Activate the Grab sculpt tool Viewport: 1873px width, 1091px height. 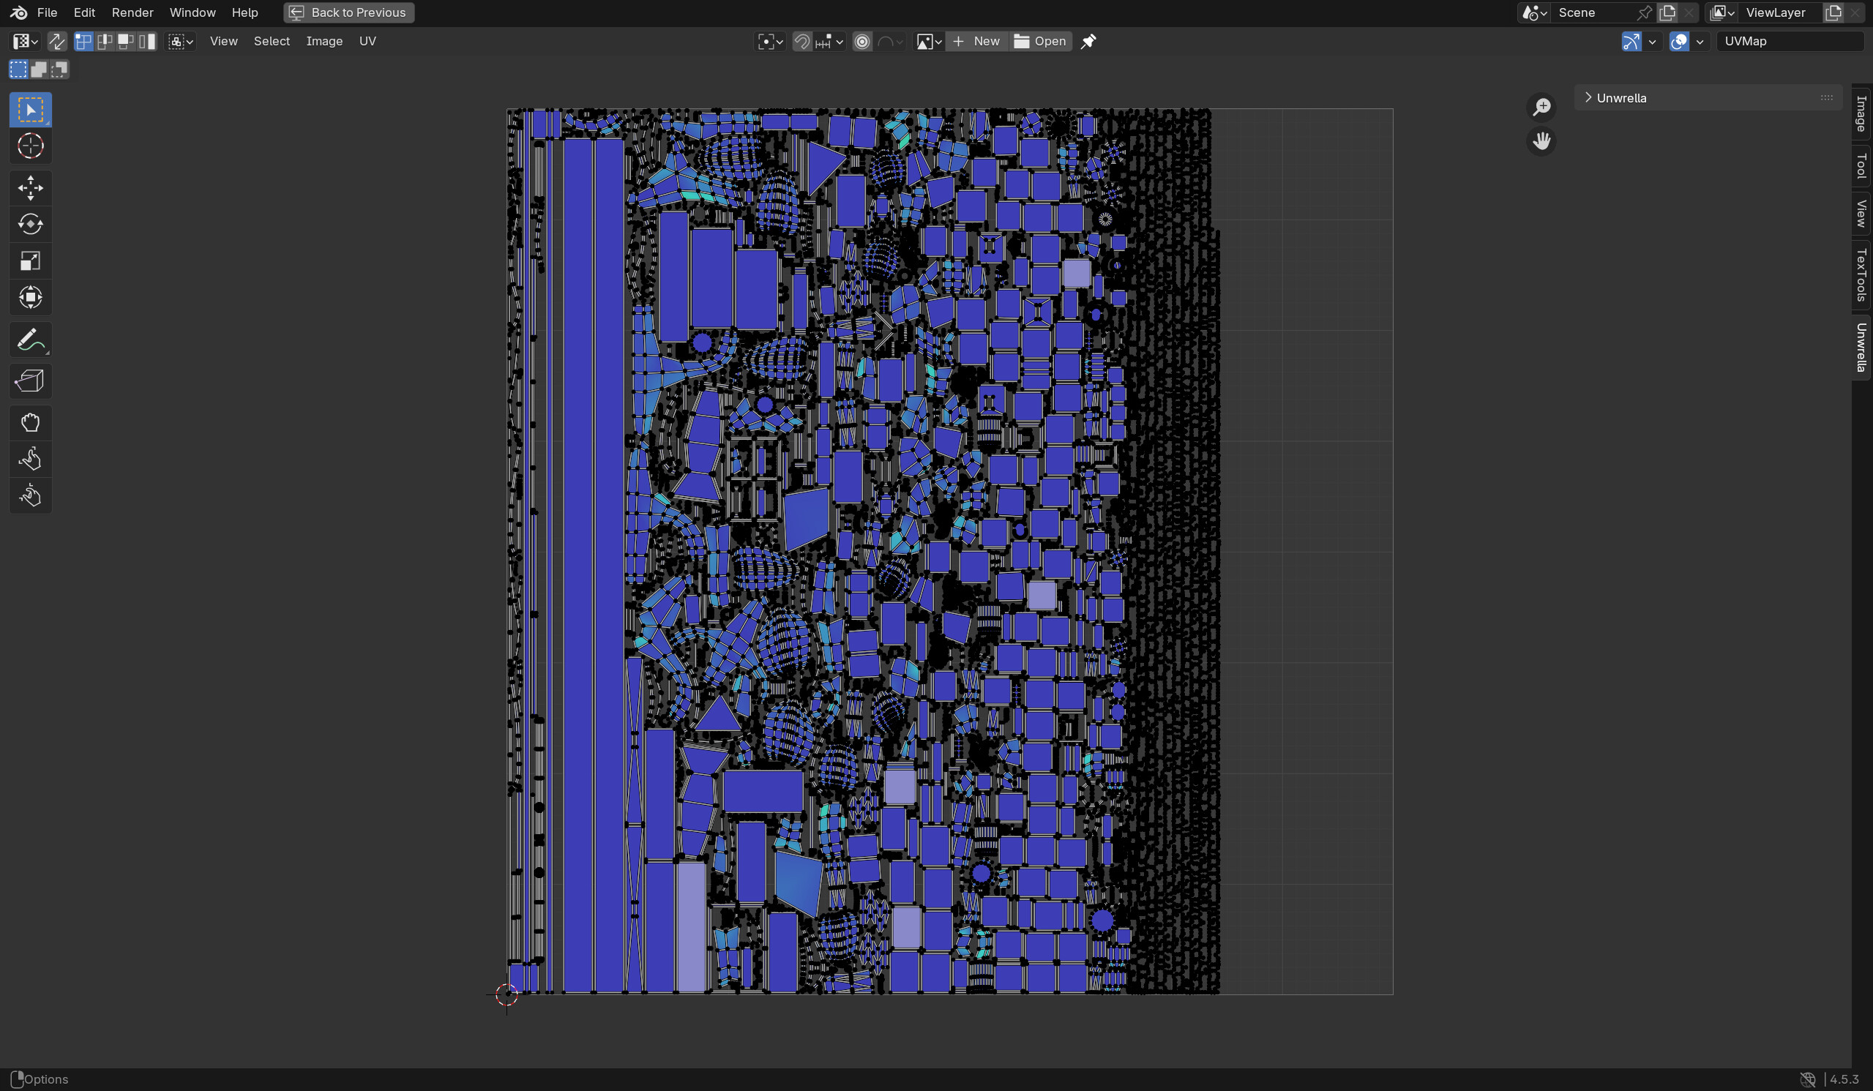point(31,423)
